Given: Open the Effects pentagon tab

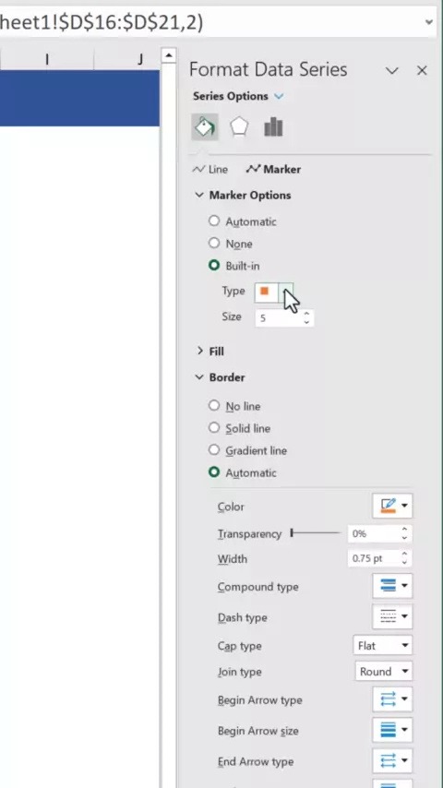Looking at the screenshot, I should coord(239,126).
